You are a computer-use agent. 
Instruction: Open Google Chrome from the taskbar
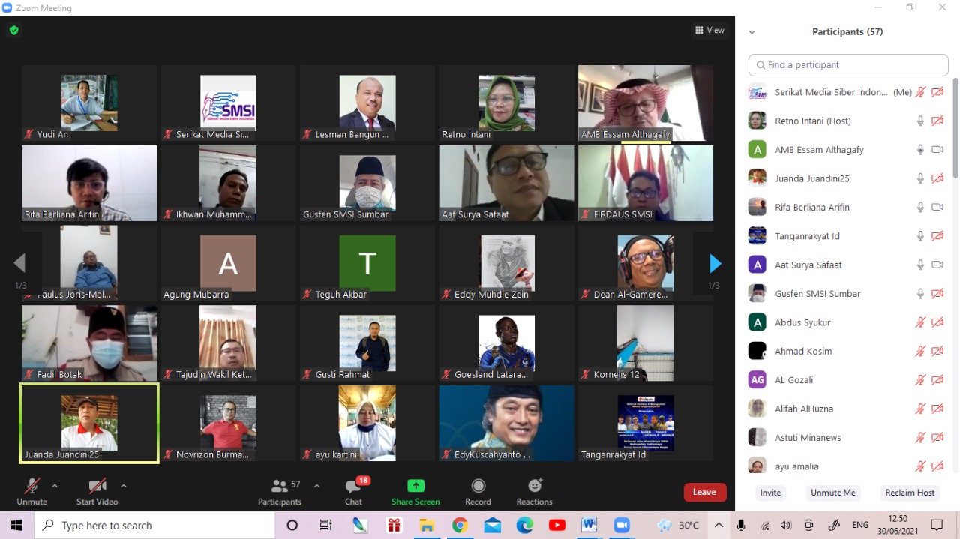coord(460,525)
